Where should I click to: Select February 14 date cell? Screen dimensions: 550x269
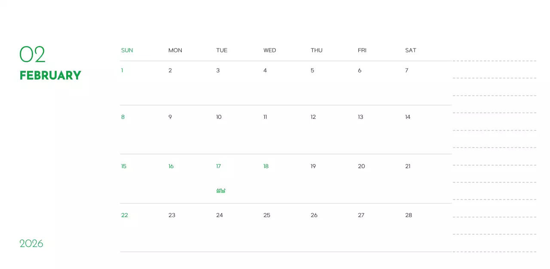tap(408, 117)
